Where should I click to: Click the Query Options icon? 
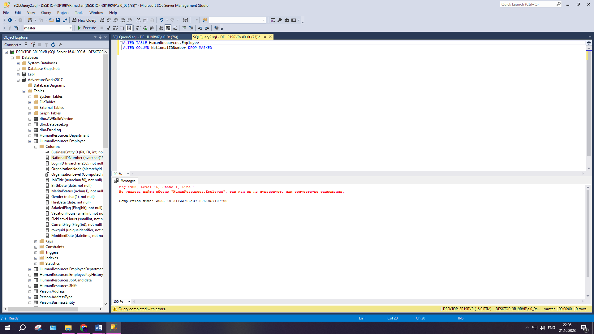click(122, 28)
